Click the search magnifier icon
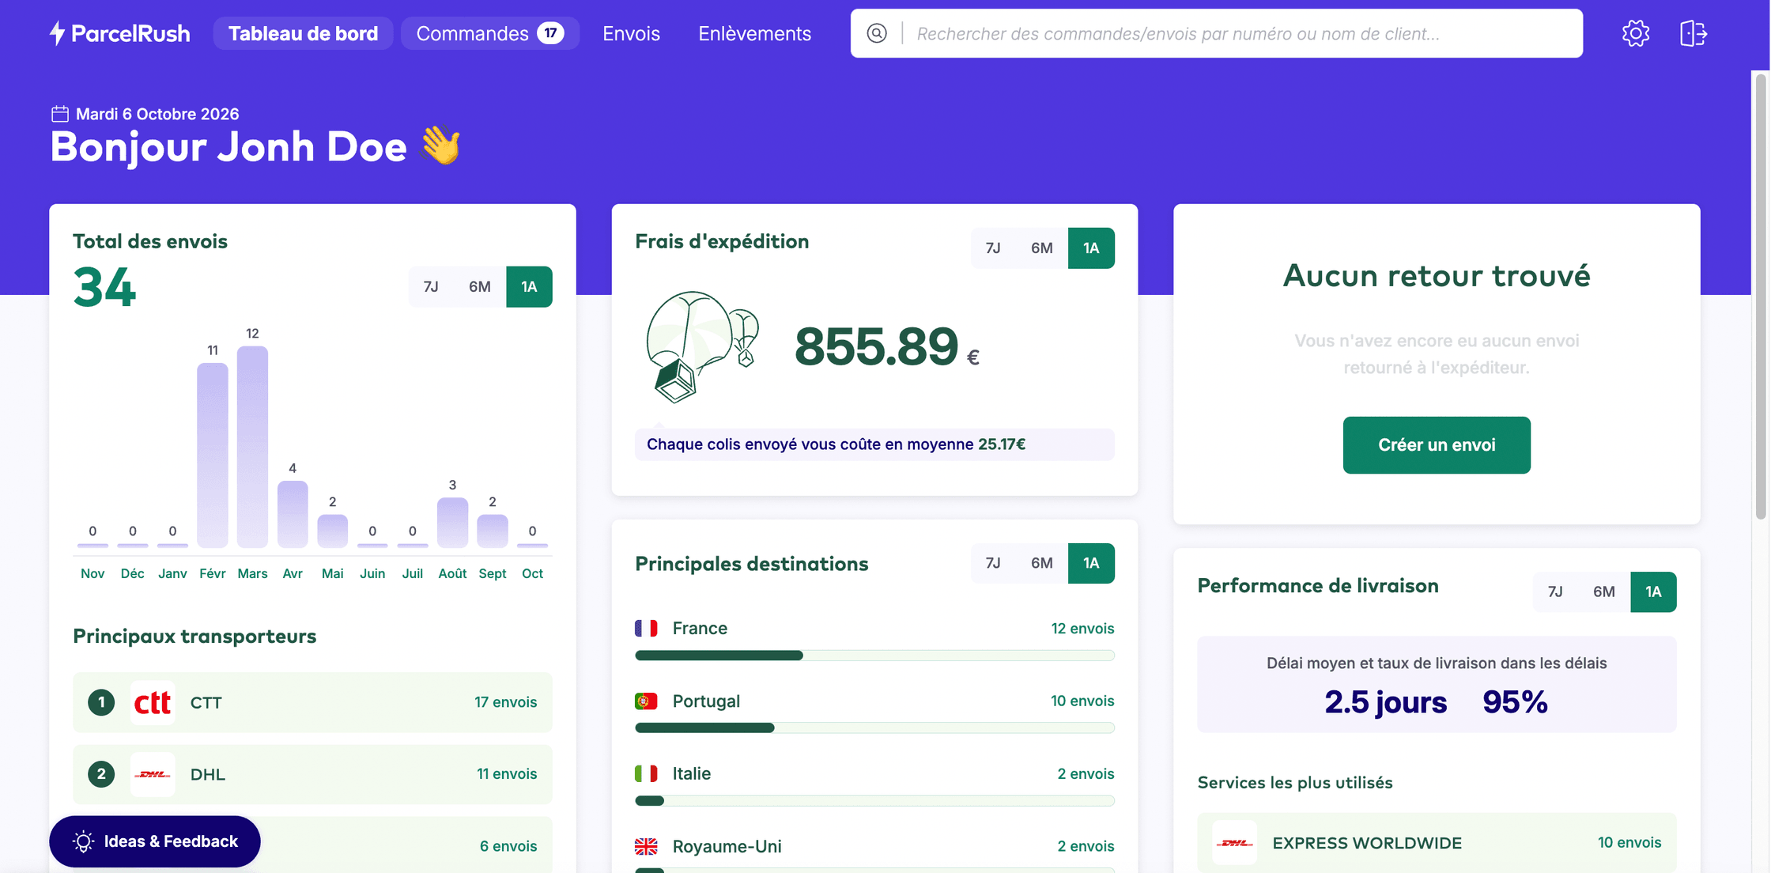The height and width of the screenshot is (873, 1771). pos(877,33)
